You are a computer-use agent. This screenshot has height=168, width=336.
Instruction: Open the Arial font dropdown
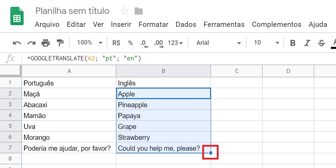tap(219, 43)
